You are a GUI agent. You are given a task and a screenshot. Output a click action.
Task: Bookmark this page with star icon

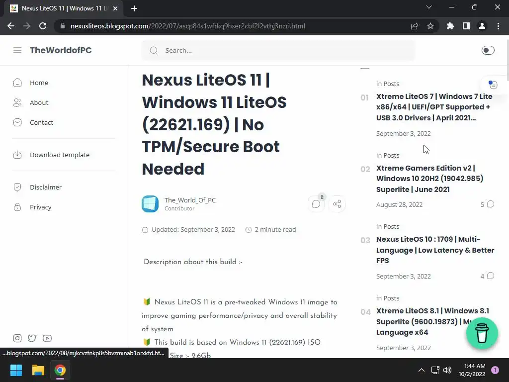point(430,26)
